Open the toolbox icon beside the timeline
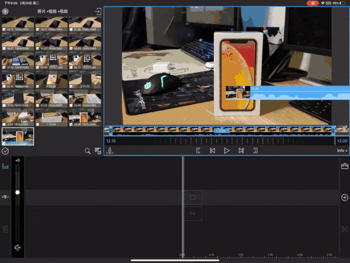 pos(345,166)
